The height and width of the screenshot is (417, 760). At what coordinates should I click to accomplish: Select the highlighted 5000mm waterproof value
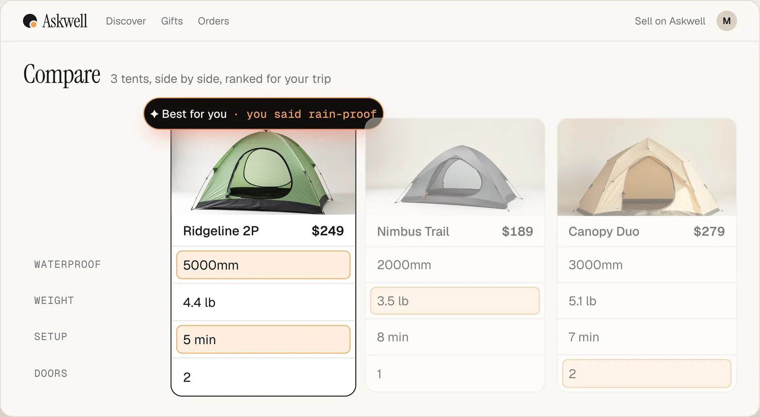(x=263, y=265)
